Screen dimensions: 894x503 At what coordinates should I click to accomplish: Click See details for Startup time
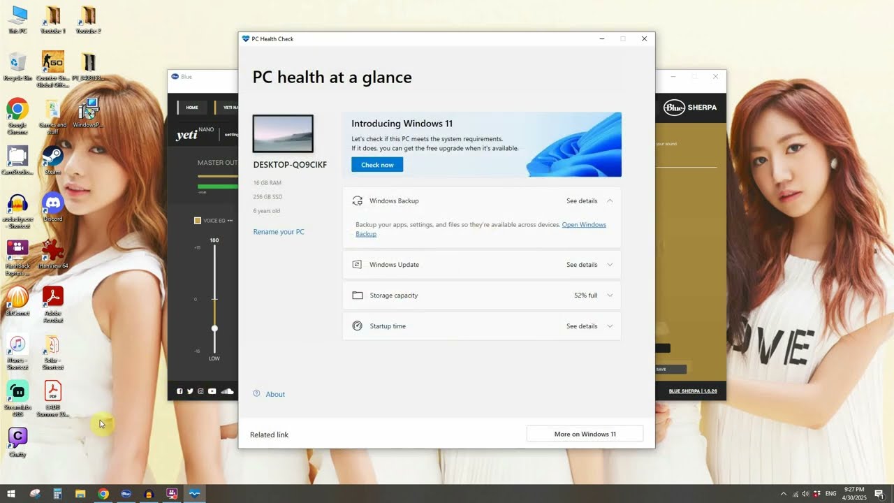click(x=582, y=326)
